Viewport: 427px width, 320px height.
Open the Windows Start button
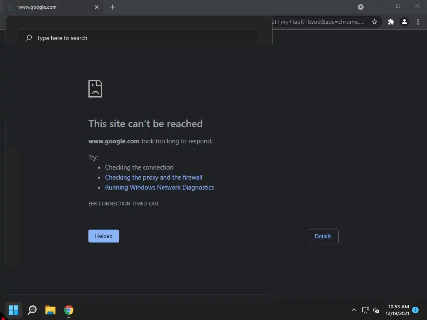pyautogui.click(x=13, y=310)
